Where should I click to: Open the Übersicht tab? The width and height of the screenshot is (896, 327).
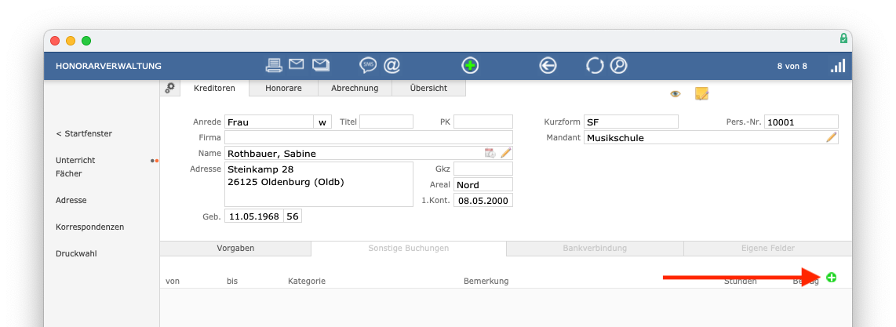[x=428, y=88]
